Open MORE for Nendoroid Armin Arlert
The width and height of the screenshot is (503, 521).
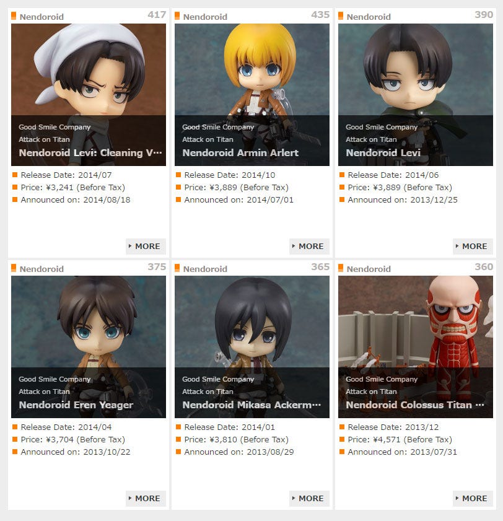[x=309, y=246]
